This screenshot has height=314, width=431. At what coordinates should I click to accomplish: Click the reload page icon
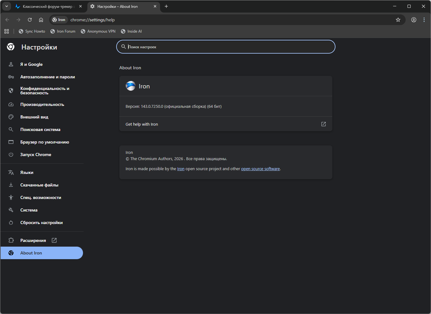click(x=30, y=20)
